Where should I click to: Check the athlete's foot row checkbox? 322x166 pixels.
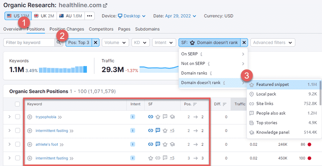coord(18,145)
